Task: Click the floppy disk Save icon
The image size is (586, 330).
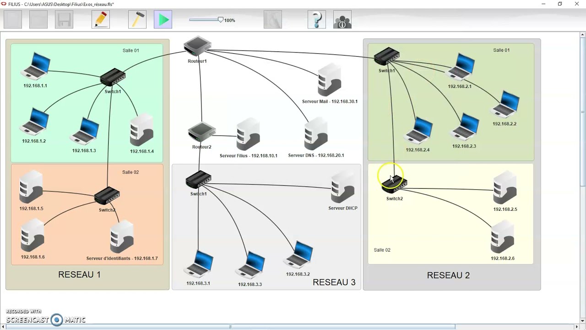Action: [64, 20]
